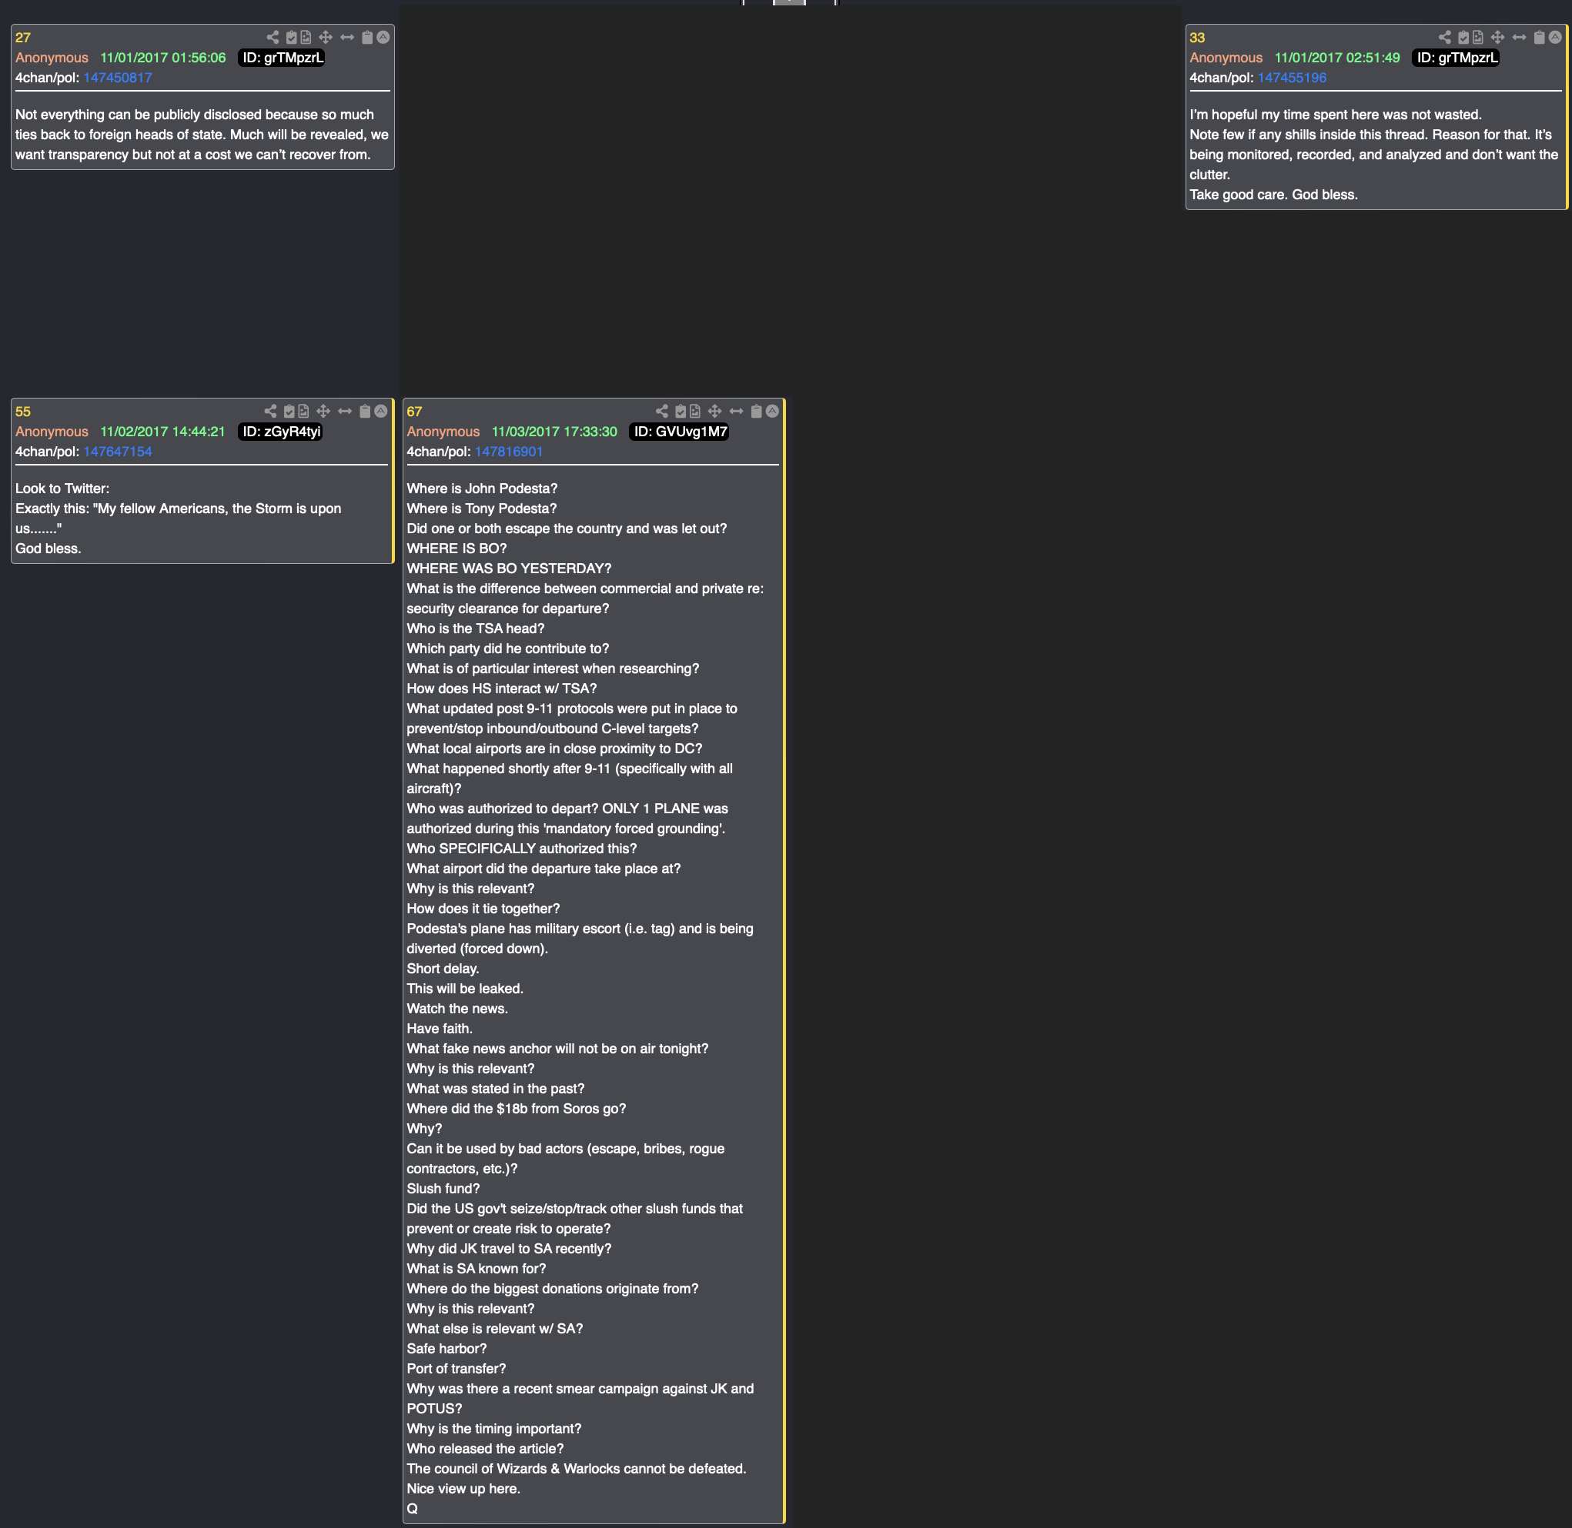
Task: Click plain clipboard icon on post 27
Action: pos(367,37)
